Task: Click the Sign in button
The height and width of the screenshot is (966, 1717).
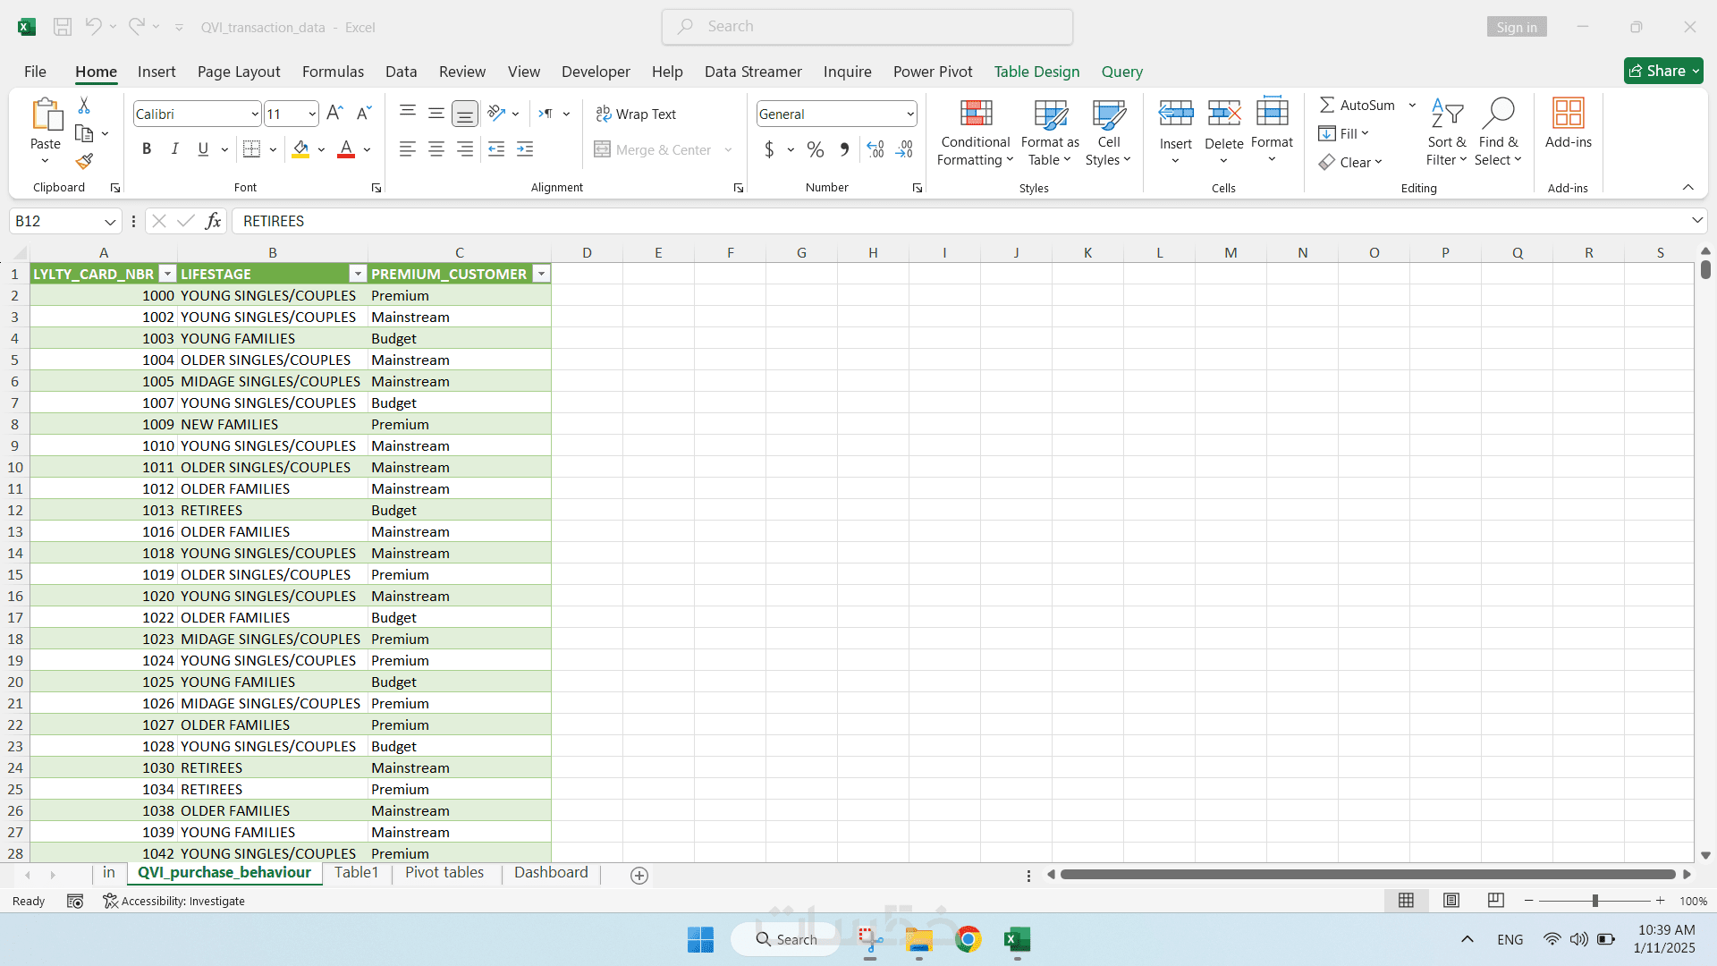Action: [x=1516, y=27]
